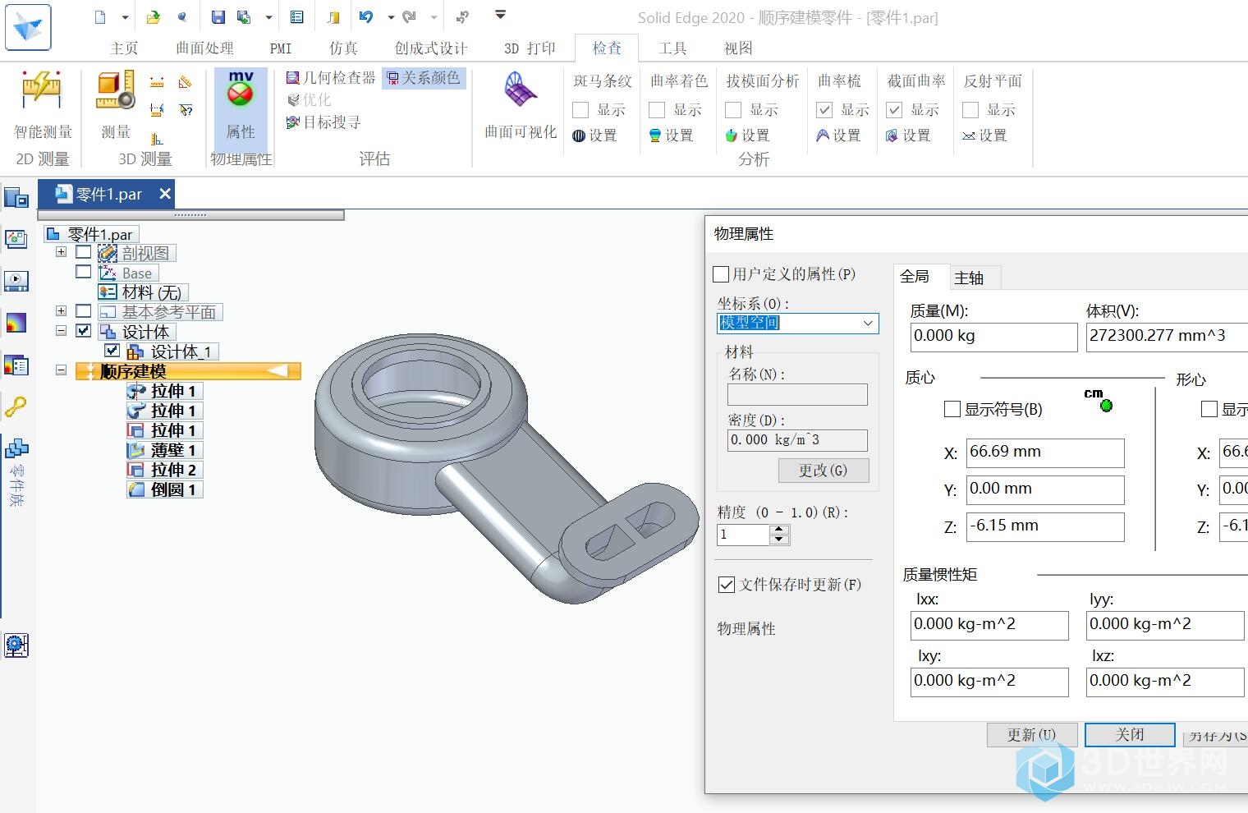Uncheck 曲率梳 显示 checkbox
Viewport: 1248px width, 813px height.
[824, 110]
